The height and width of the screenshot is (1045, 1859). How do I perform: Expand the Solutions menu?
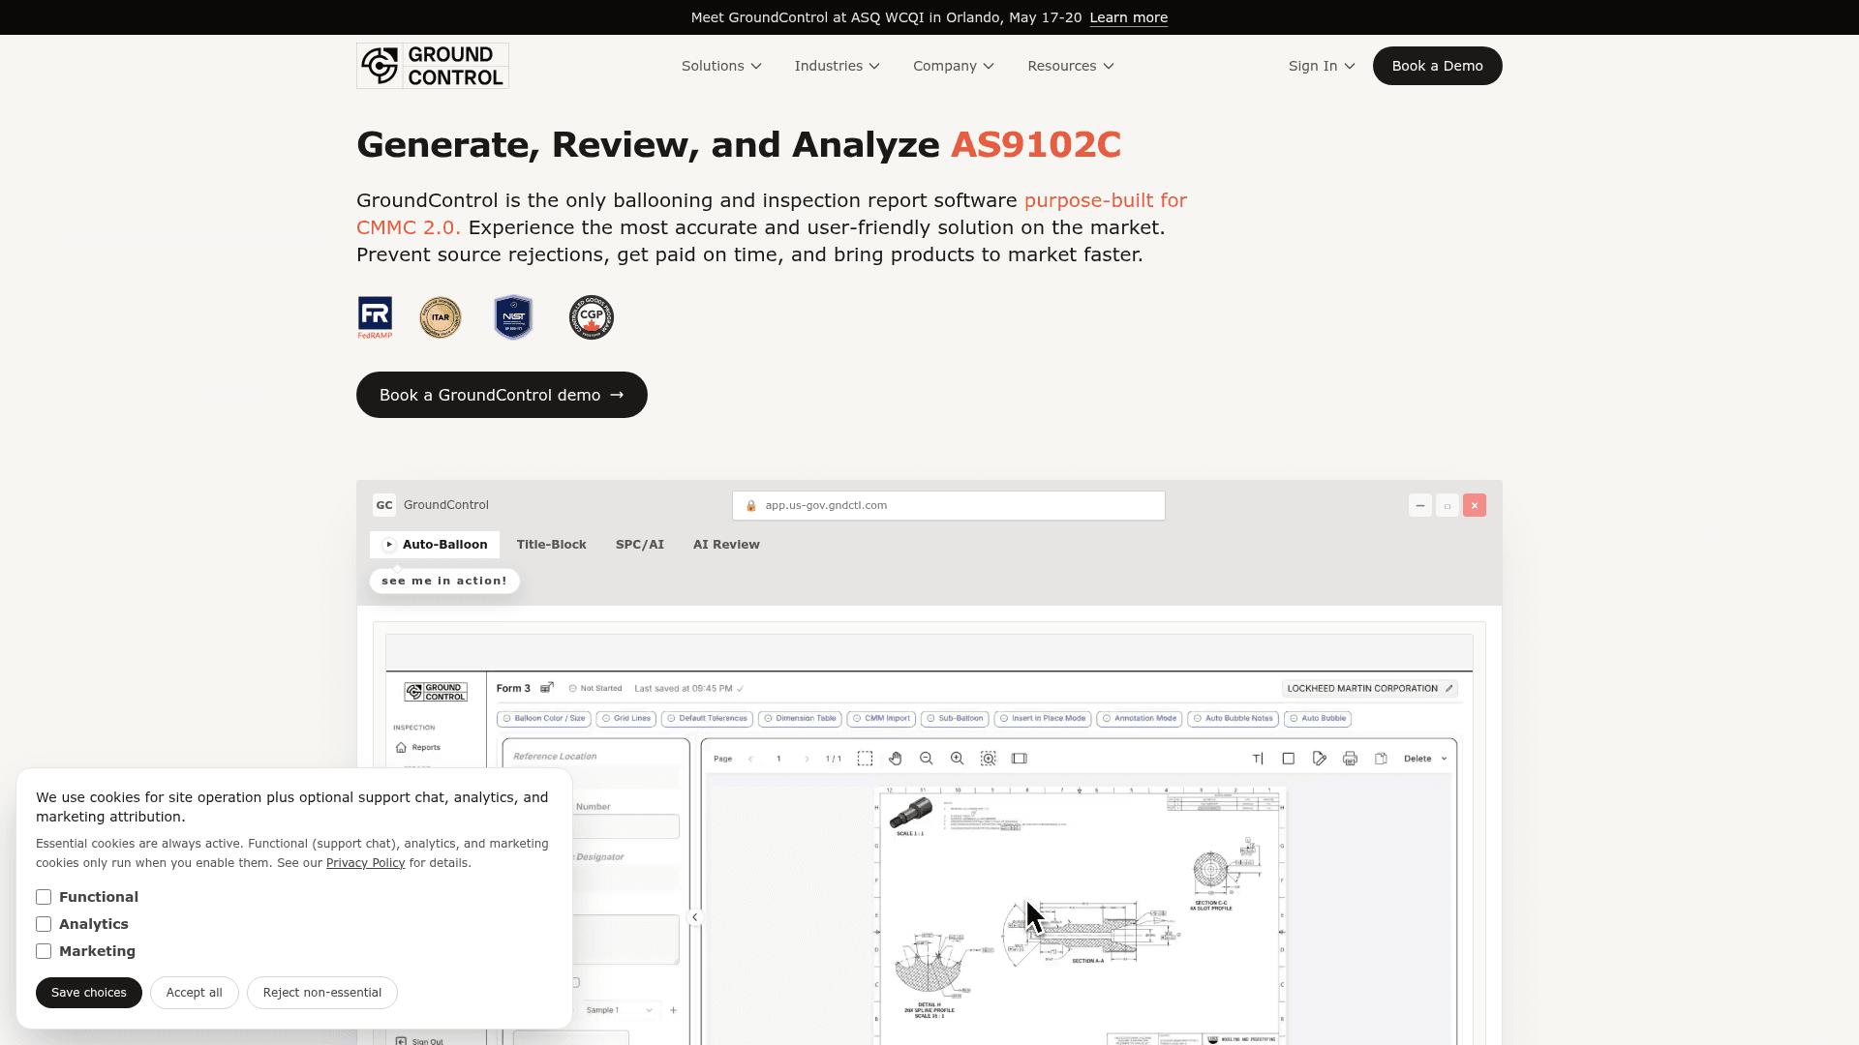point(721,66)
